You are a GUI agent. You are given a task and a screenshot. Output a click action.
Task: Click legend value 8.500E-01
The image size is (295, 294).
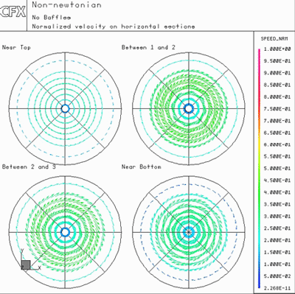coord(277,85)
